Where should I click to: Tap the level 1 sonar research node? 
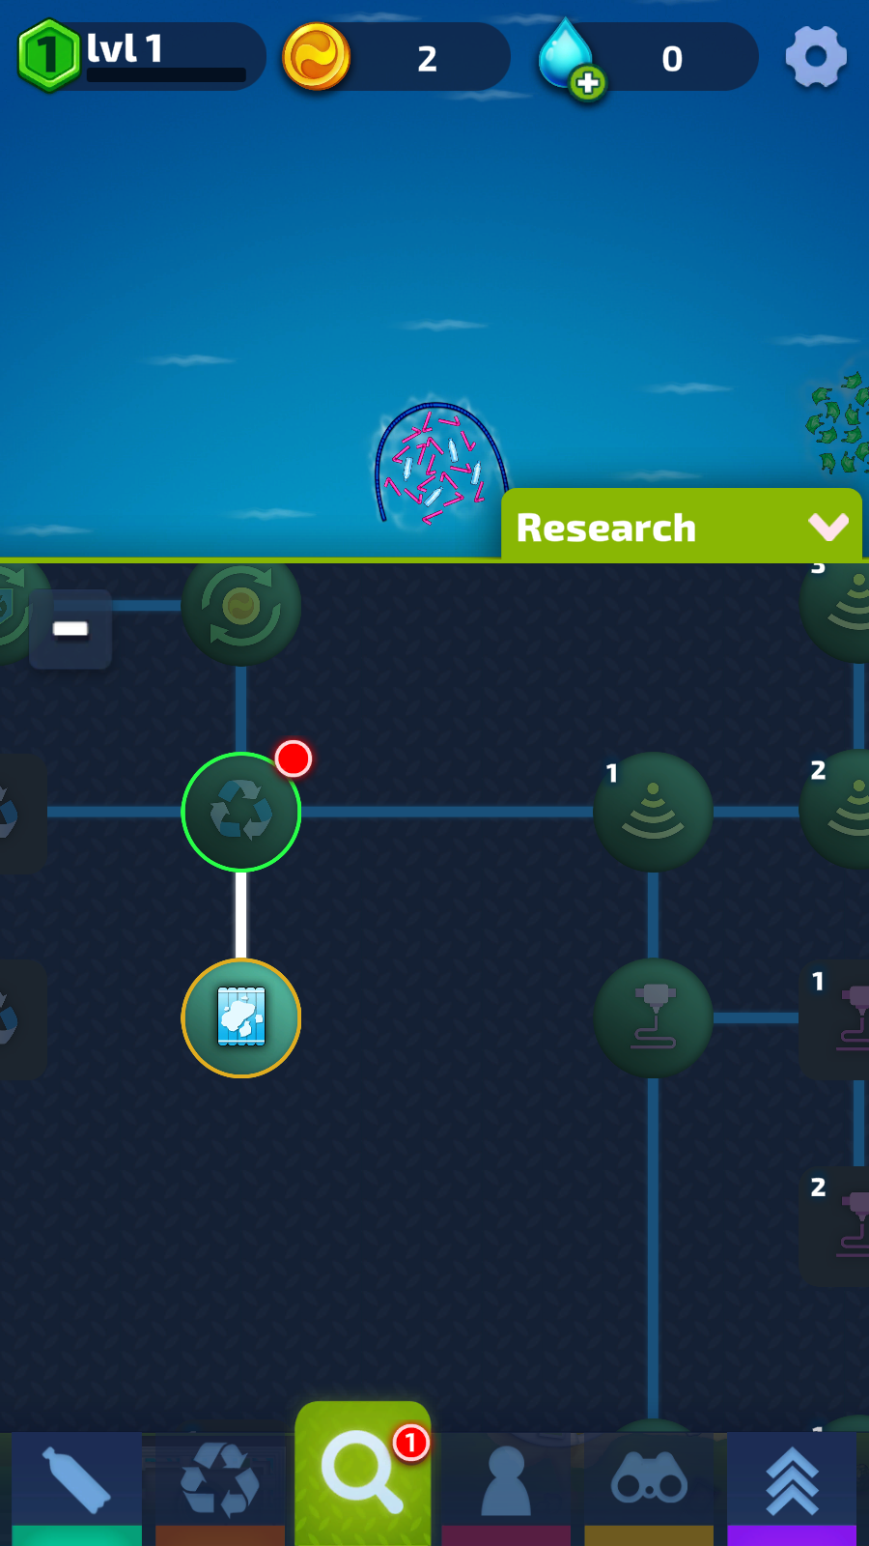[x=653, y=812]
